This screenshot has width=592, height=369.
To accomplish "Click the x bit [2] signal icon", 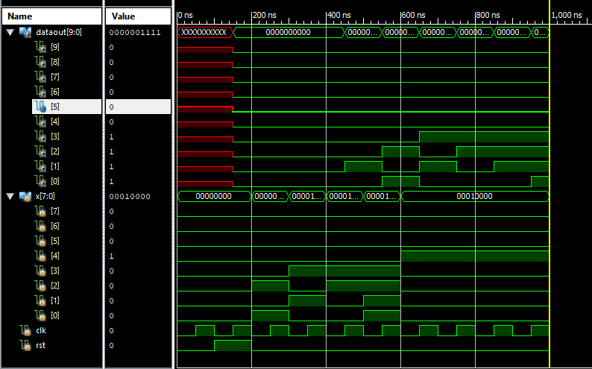I will 40,286.
